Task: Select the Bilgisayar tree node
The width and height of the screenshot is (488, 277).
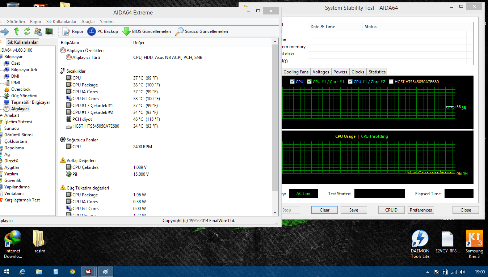Action: pos(13,57)
